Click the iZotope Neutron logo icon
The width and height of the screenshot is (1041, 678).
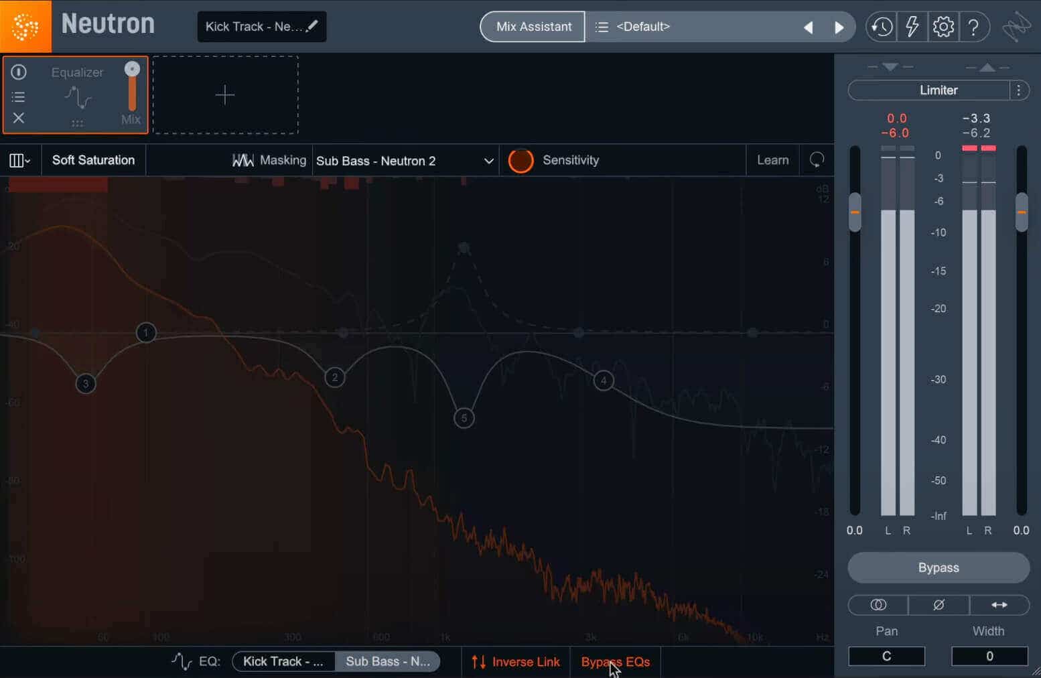[25, 26]
